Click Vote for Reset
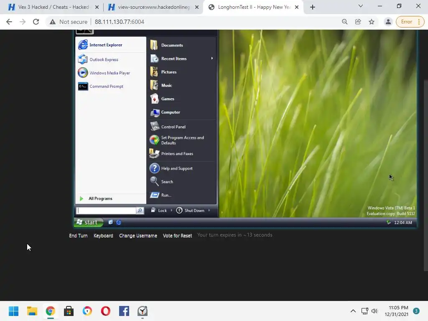The image size is (428, 321). [177, 236]
